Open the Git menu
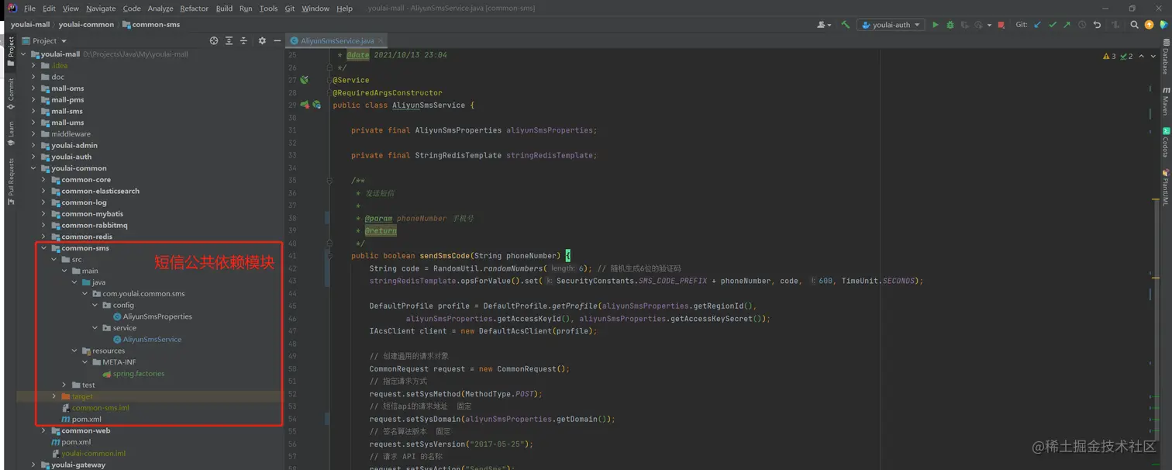1172x470 pixels. pyautogui.click(x=289, y=9)
